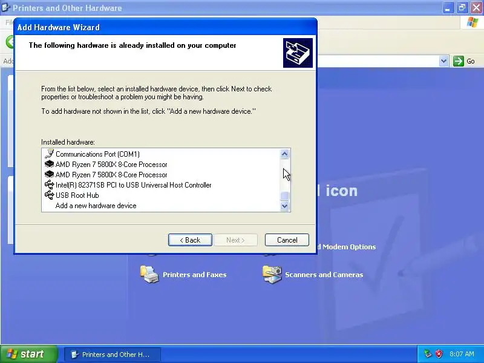Click the USB icon beside Intel Host Controller
This screenshot has width=484, height=363.
49,185
